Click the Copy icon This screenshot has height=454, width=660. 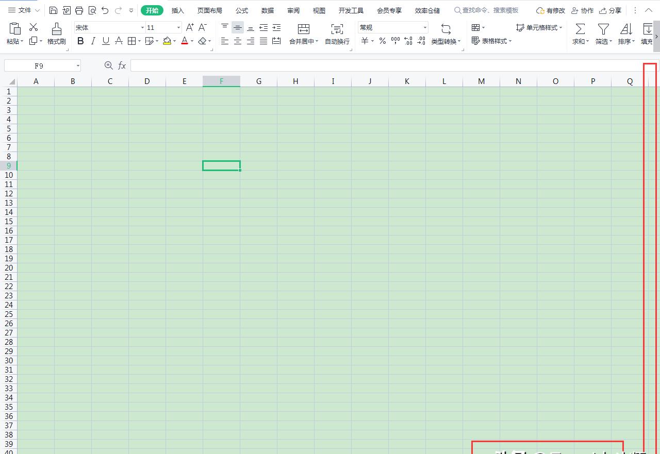point(34,41)
